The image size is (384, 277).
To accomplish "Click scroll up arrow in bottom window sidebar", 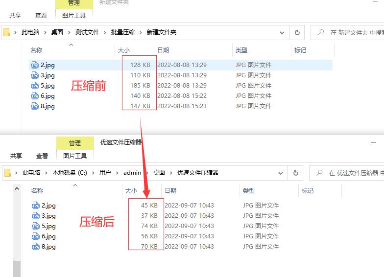I will (17, 189).
